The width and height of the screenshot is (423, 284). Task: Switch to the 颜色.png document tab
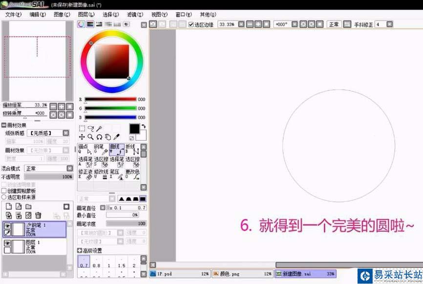coord(243,274)
